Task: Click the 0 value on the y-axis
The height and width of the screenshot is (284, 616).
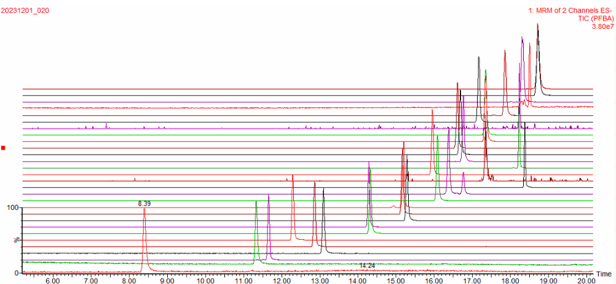Action: point(17,271)
